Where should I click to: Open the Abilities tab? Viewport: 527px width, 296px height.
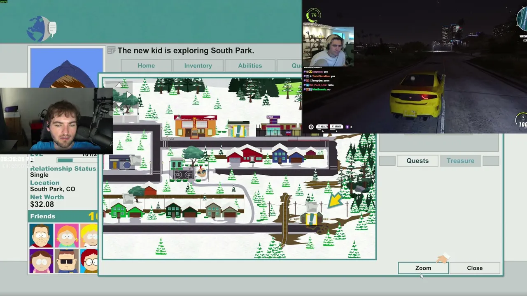[250, 66]
